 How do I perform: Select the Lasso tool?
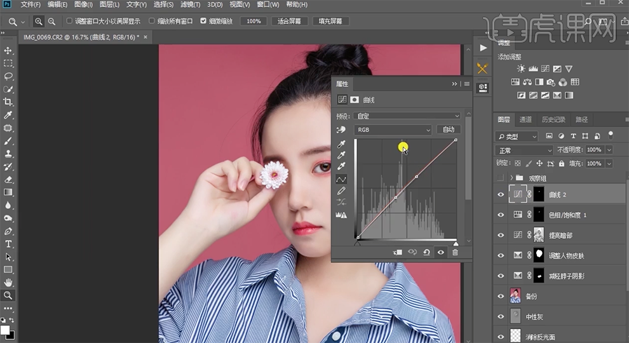[x=8, y=76]
